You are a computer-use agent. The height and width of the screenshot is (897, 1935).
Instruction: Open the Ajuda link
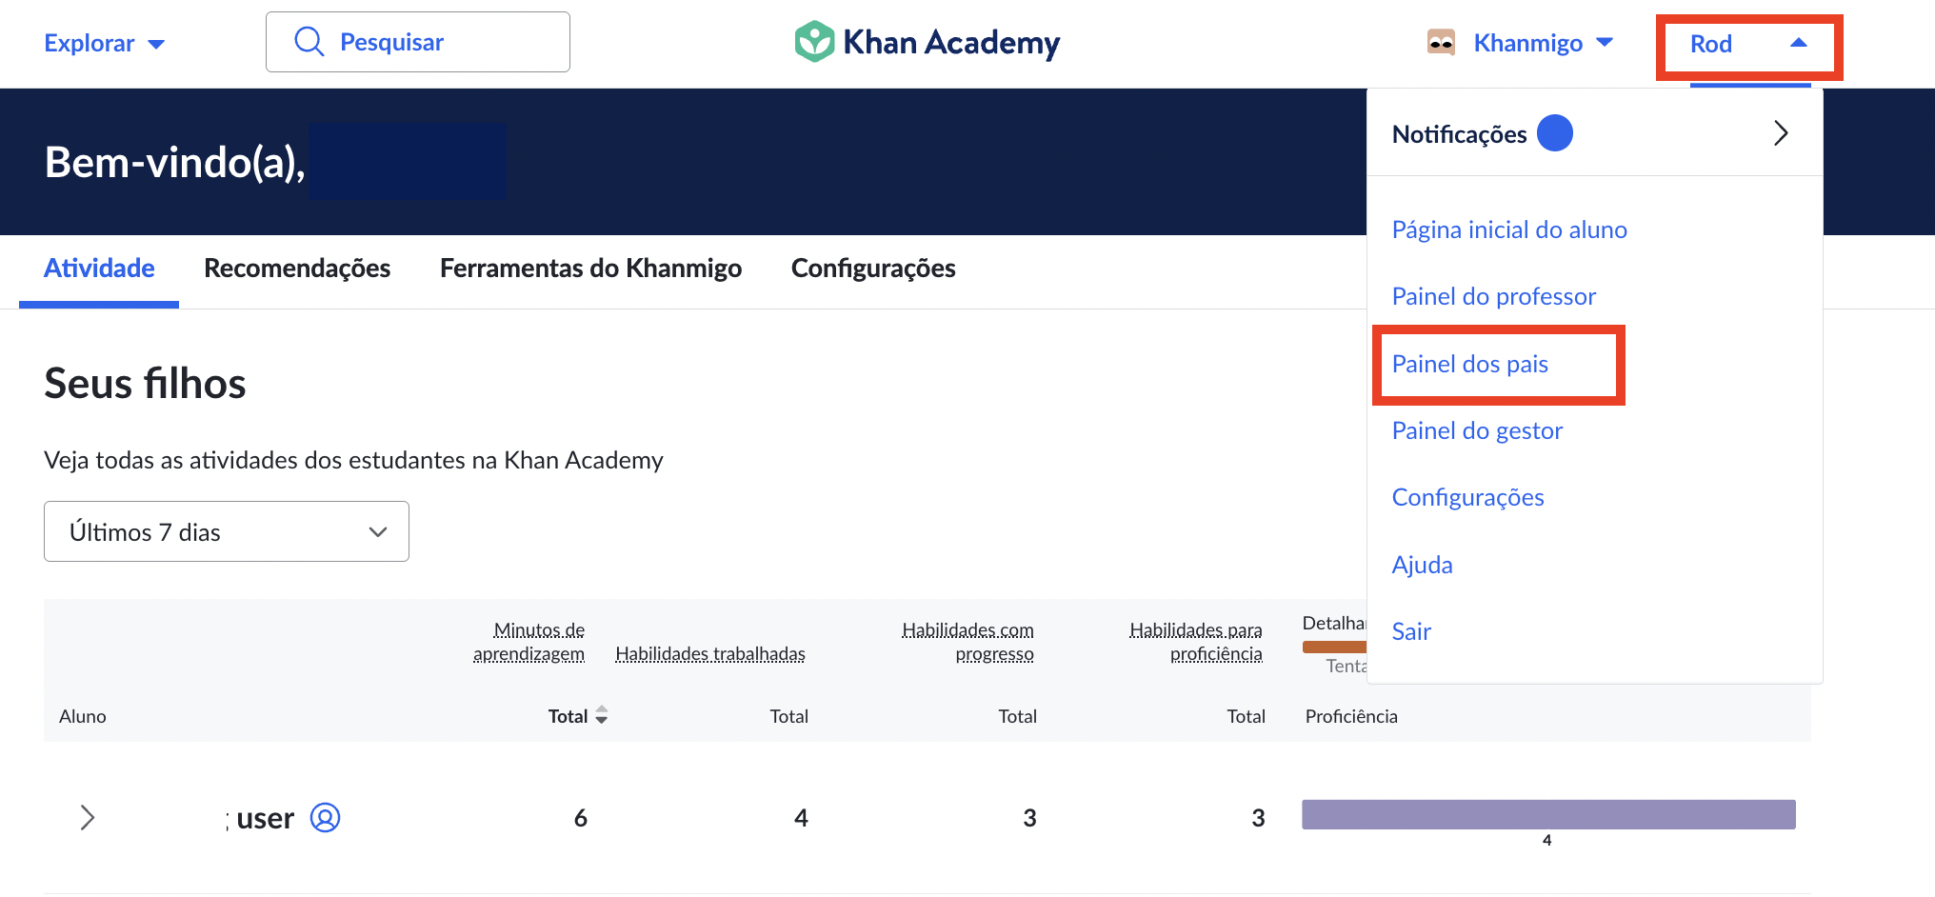tap(1422, 565)
